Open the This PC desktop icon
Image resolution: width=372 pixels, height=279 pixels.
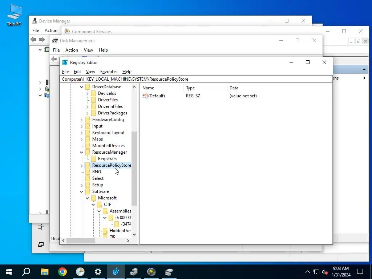14,15
